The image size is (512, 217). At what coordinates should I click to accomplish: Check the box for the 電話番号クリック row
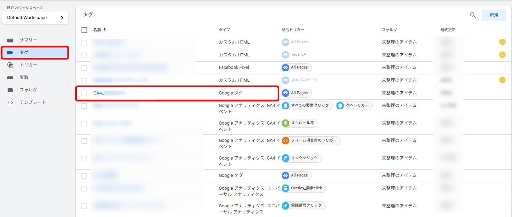(x=84, y=206)
